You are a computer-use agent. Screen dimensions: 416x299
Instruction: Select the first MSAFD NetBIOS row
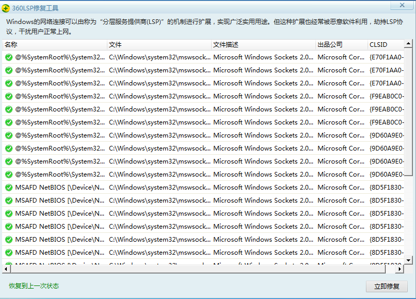tap(203, 188)
